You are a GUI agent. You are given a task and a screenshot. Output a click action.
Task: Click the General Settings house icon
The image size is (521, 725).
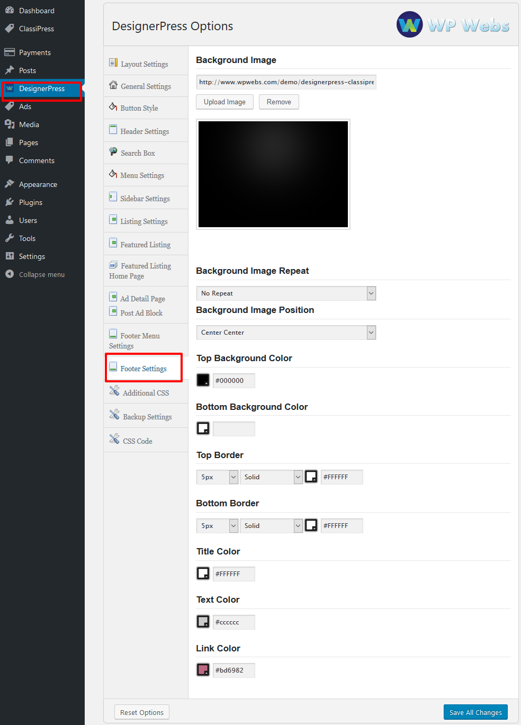pyautogui.click(x=113, y=85)
